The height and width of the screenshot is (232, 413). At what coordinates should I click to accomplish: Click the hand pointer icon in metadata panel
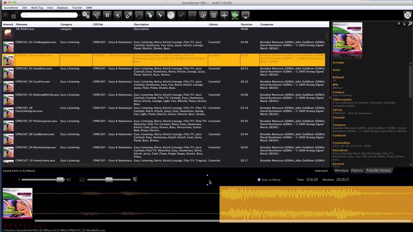pyautogui.click(x=404, y=24)
